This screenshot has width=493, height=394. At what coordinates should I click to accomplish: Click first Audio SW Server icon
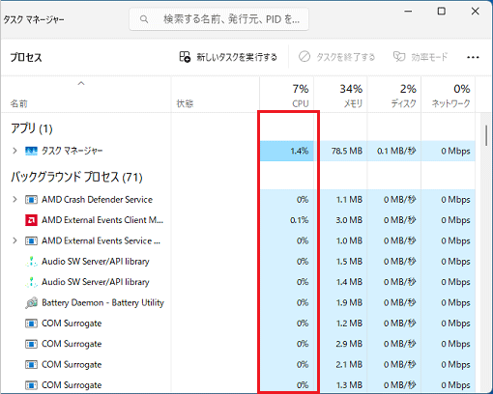pyautogui.click(x=31, y=262)
